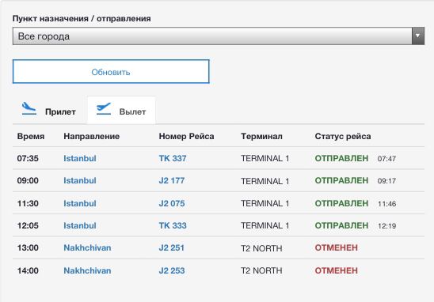Click Istanbul in the 12:05 row
This screenshot has height=302, width=434.
click(80, 225)
